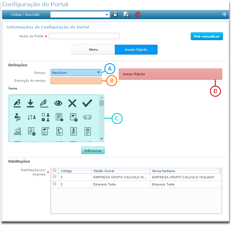Image resolution: width=231 pixels, height=225 pixels.
Task: Open the Código / Descrição dropdown
Action: click(x=107, y=15)
